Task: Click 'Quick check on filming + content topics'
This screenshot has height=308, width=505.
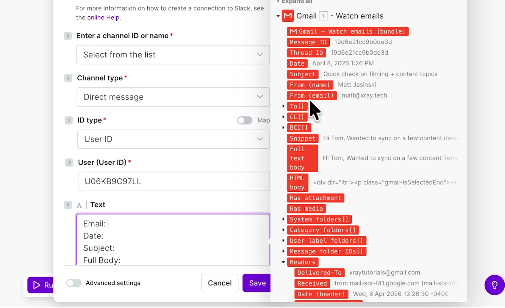Action: click(x=380, y=74)
